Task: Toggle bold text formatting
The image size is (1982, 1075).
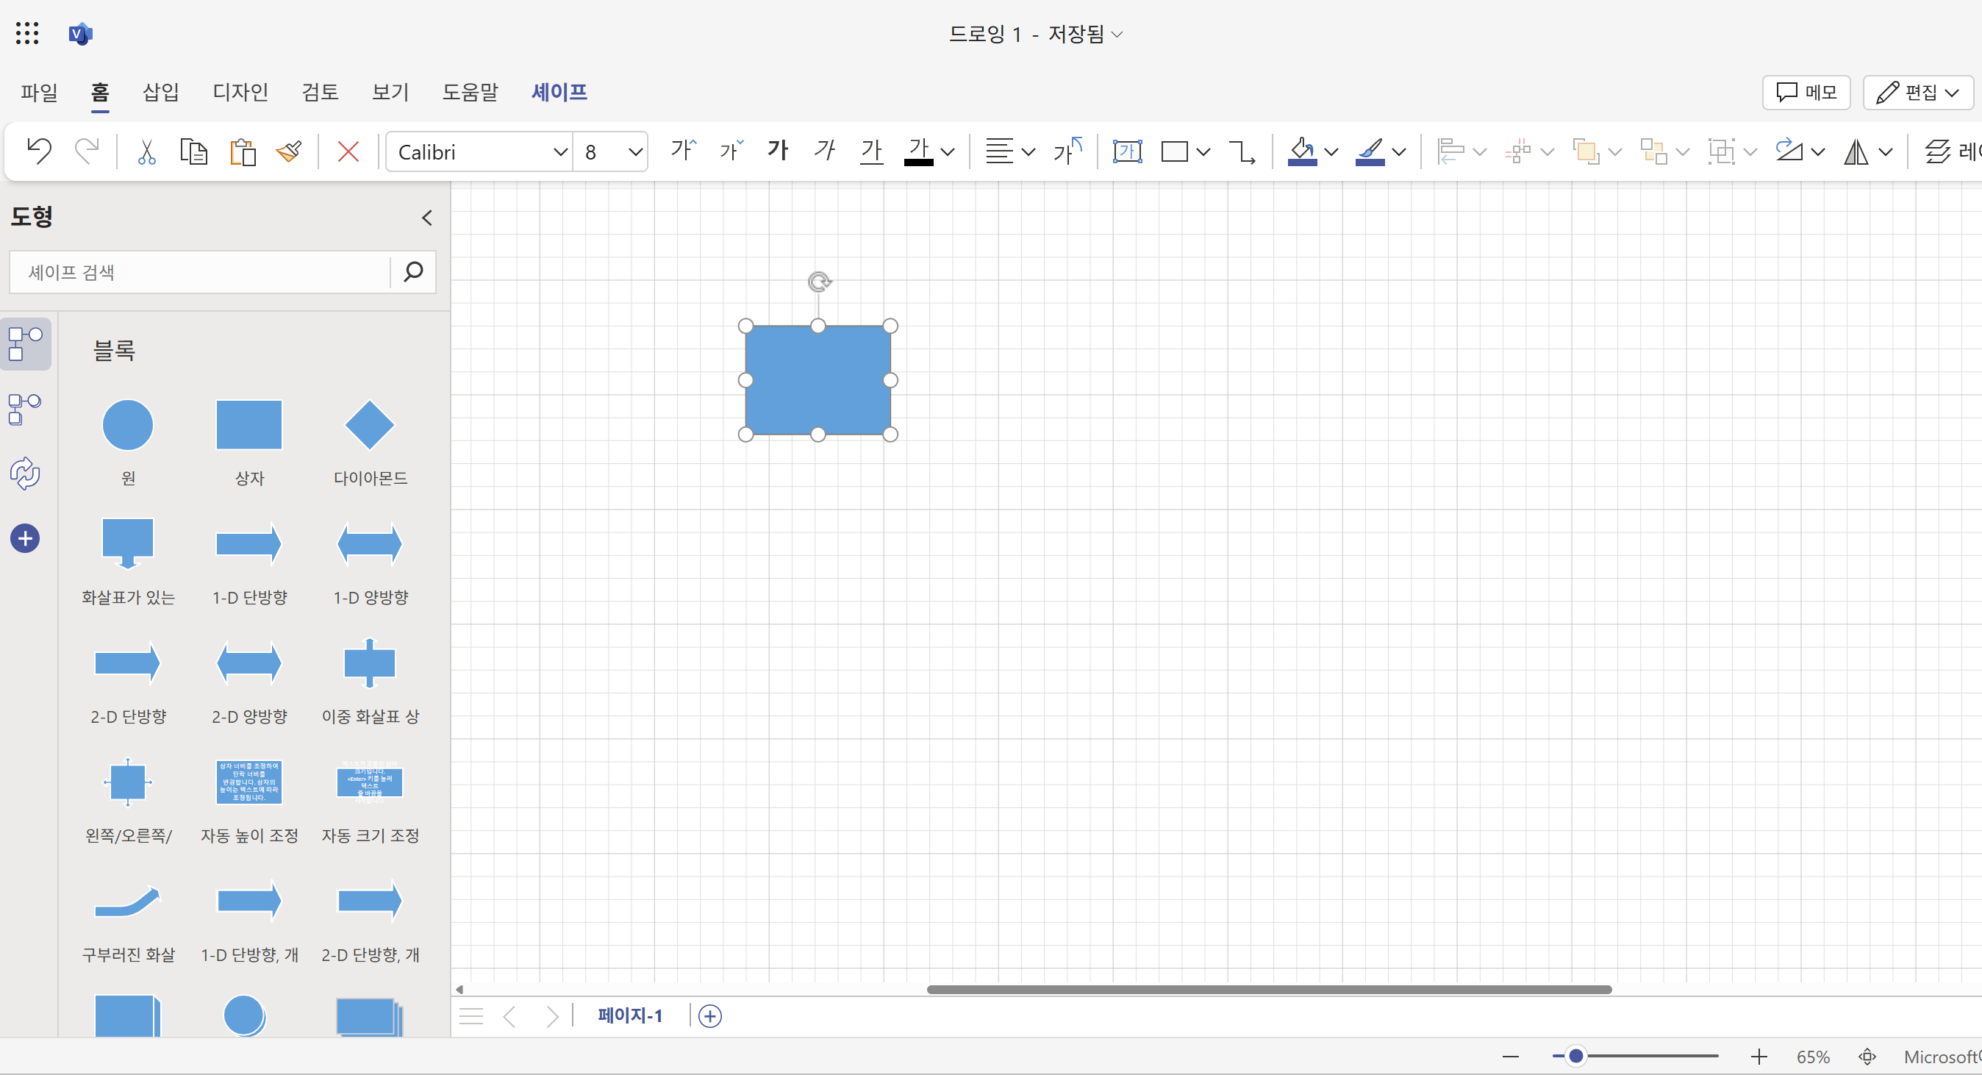Action: click(778, 151)
